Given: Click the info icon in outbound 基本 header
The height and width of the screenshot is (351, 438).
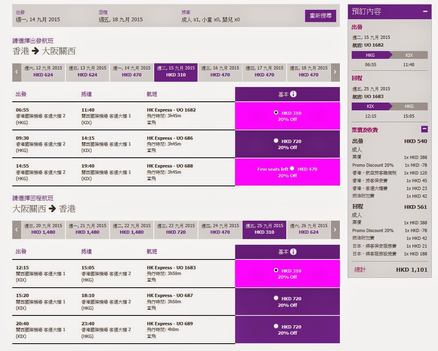Looking at the screenshot, I should pyautogui.click(x=293, y=94).
